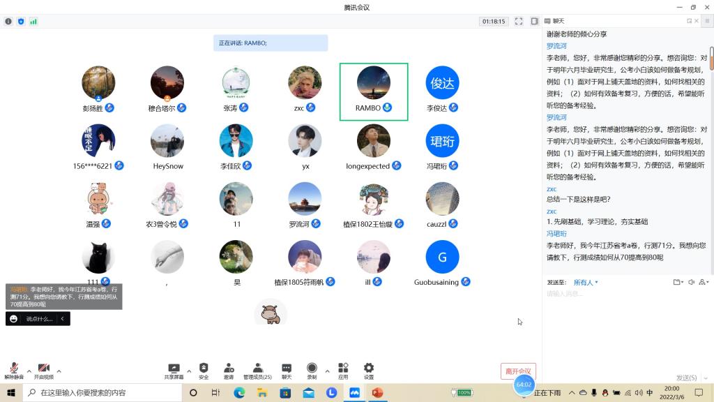Open 管理成员(25) member management

pyautogui.click(x=257, y=371)
